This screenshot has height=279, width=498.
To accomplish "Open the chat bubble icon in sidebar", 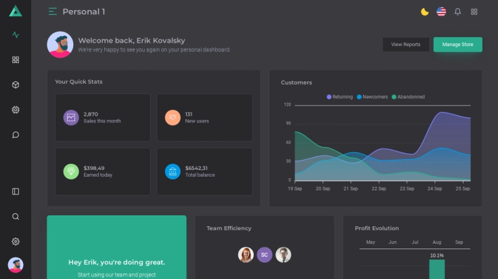I will coord(16,135).
